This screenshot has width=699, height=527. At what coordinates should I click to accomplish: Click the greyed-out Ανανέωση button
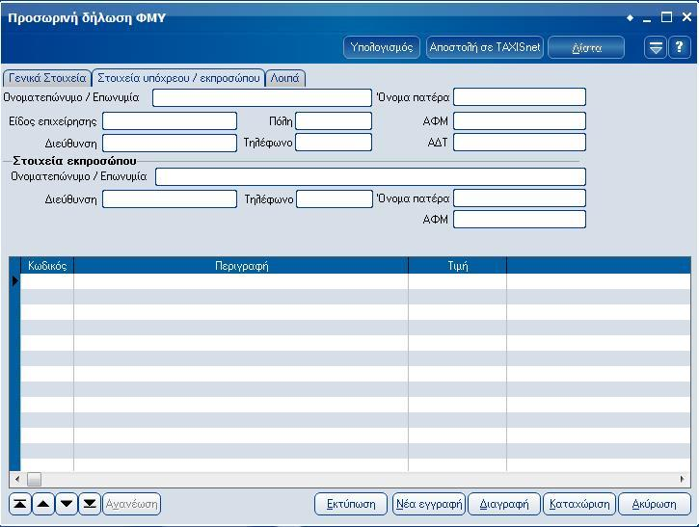click(x=131, y=504)
